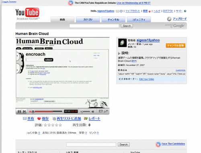This screenshot has width=201, height=153.
Task: Click the red heart save icon
Action: tap(39, 118)
